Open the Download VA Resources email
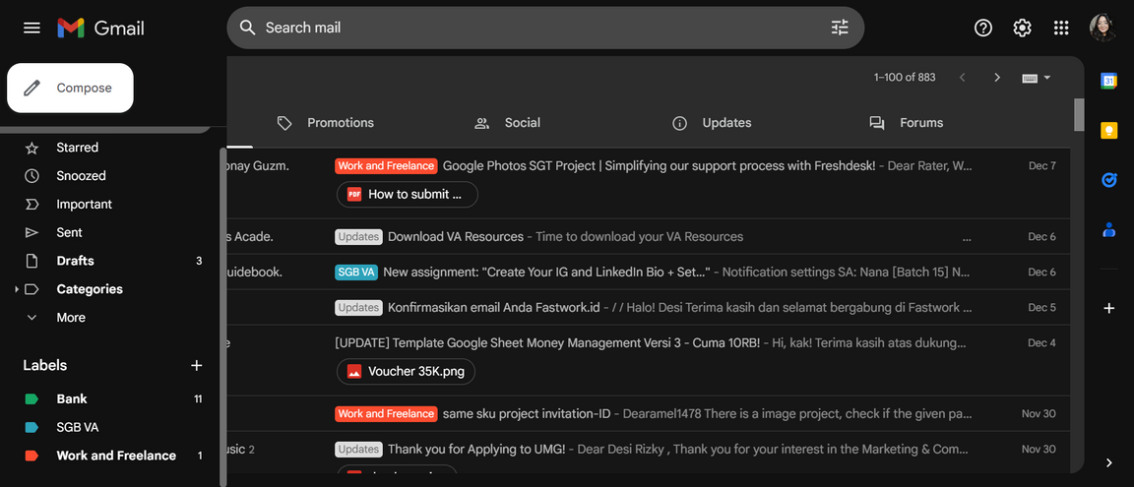Screen dimensions: 1134x487 (x=648, y=236)
